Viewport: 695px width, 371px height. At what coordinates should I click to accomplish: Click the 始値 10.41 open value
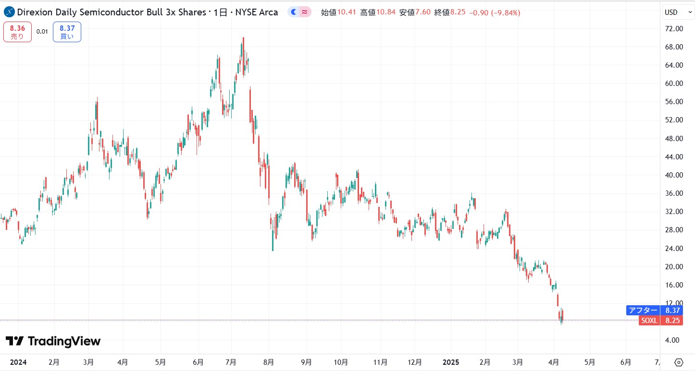point(338,12)
